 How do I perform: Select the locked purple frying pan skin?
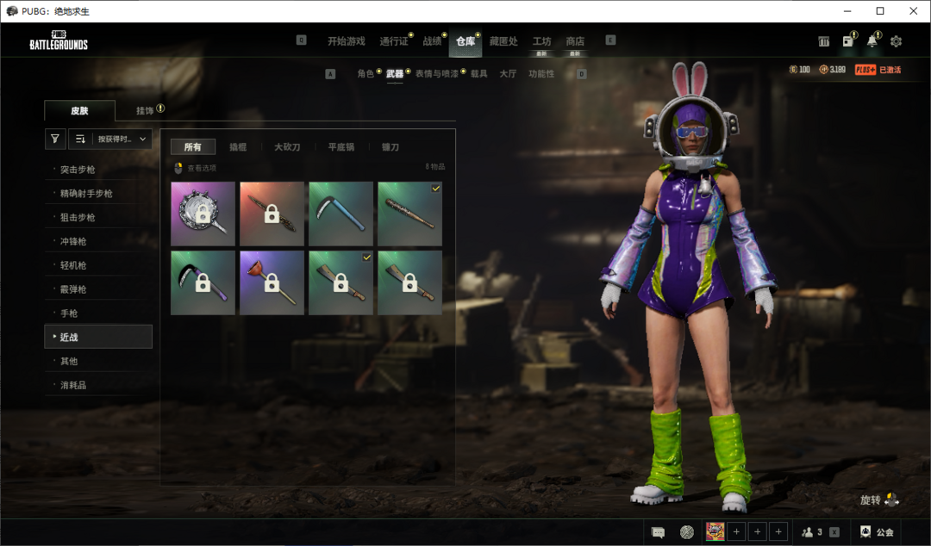(203, 214)
